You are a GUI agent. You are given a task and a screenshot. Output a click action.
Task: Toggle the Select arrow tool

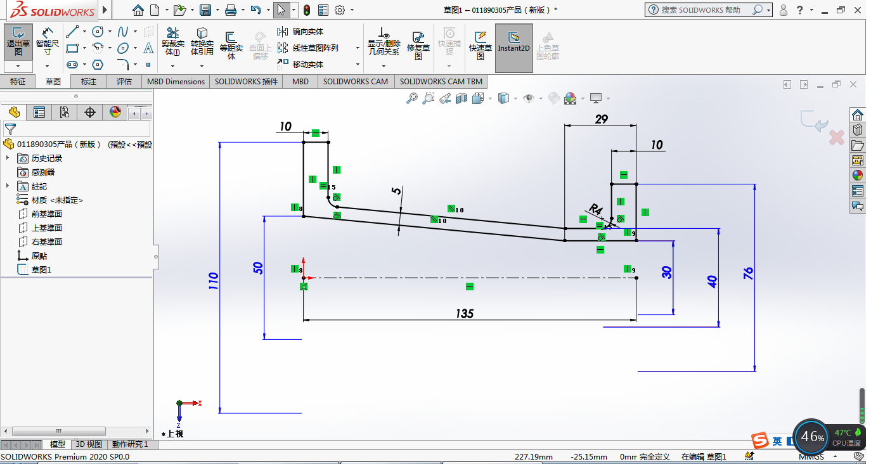281,10
